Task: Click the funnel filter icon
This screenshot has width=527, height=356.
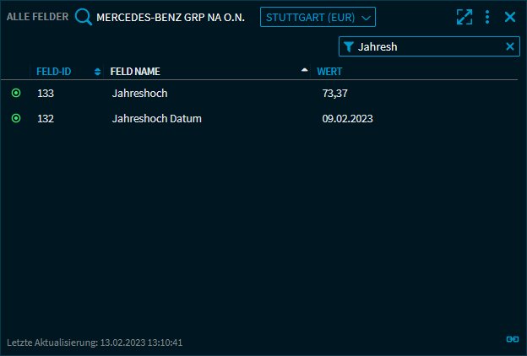Action: (349, 47)
